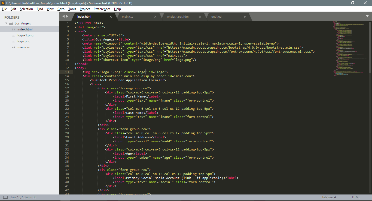Open logo-1.png in the sidebar
Screen dimensions: 372x201
30,35
